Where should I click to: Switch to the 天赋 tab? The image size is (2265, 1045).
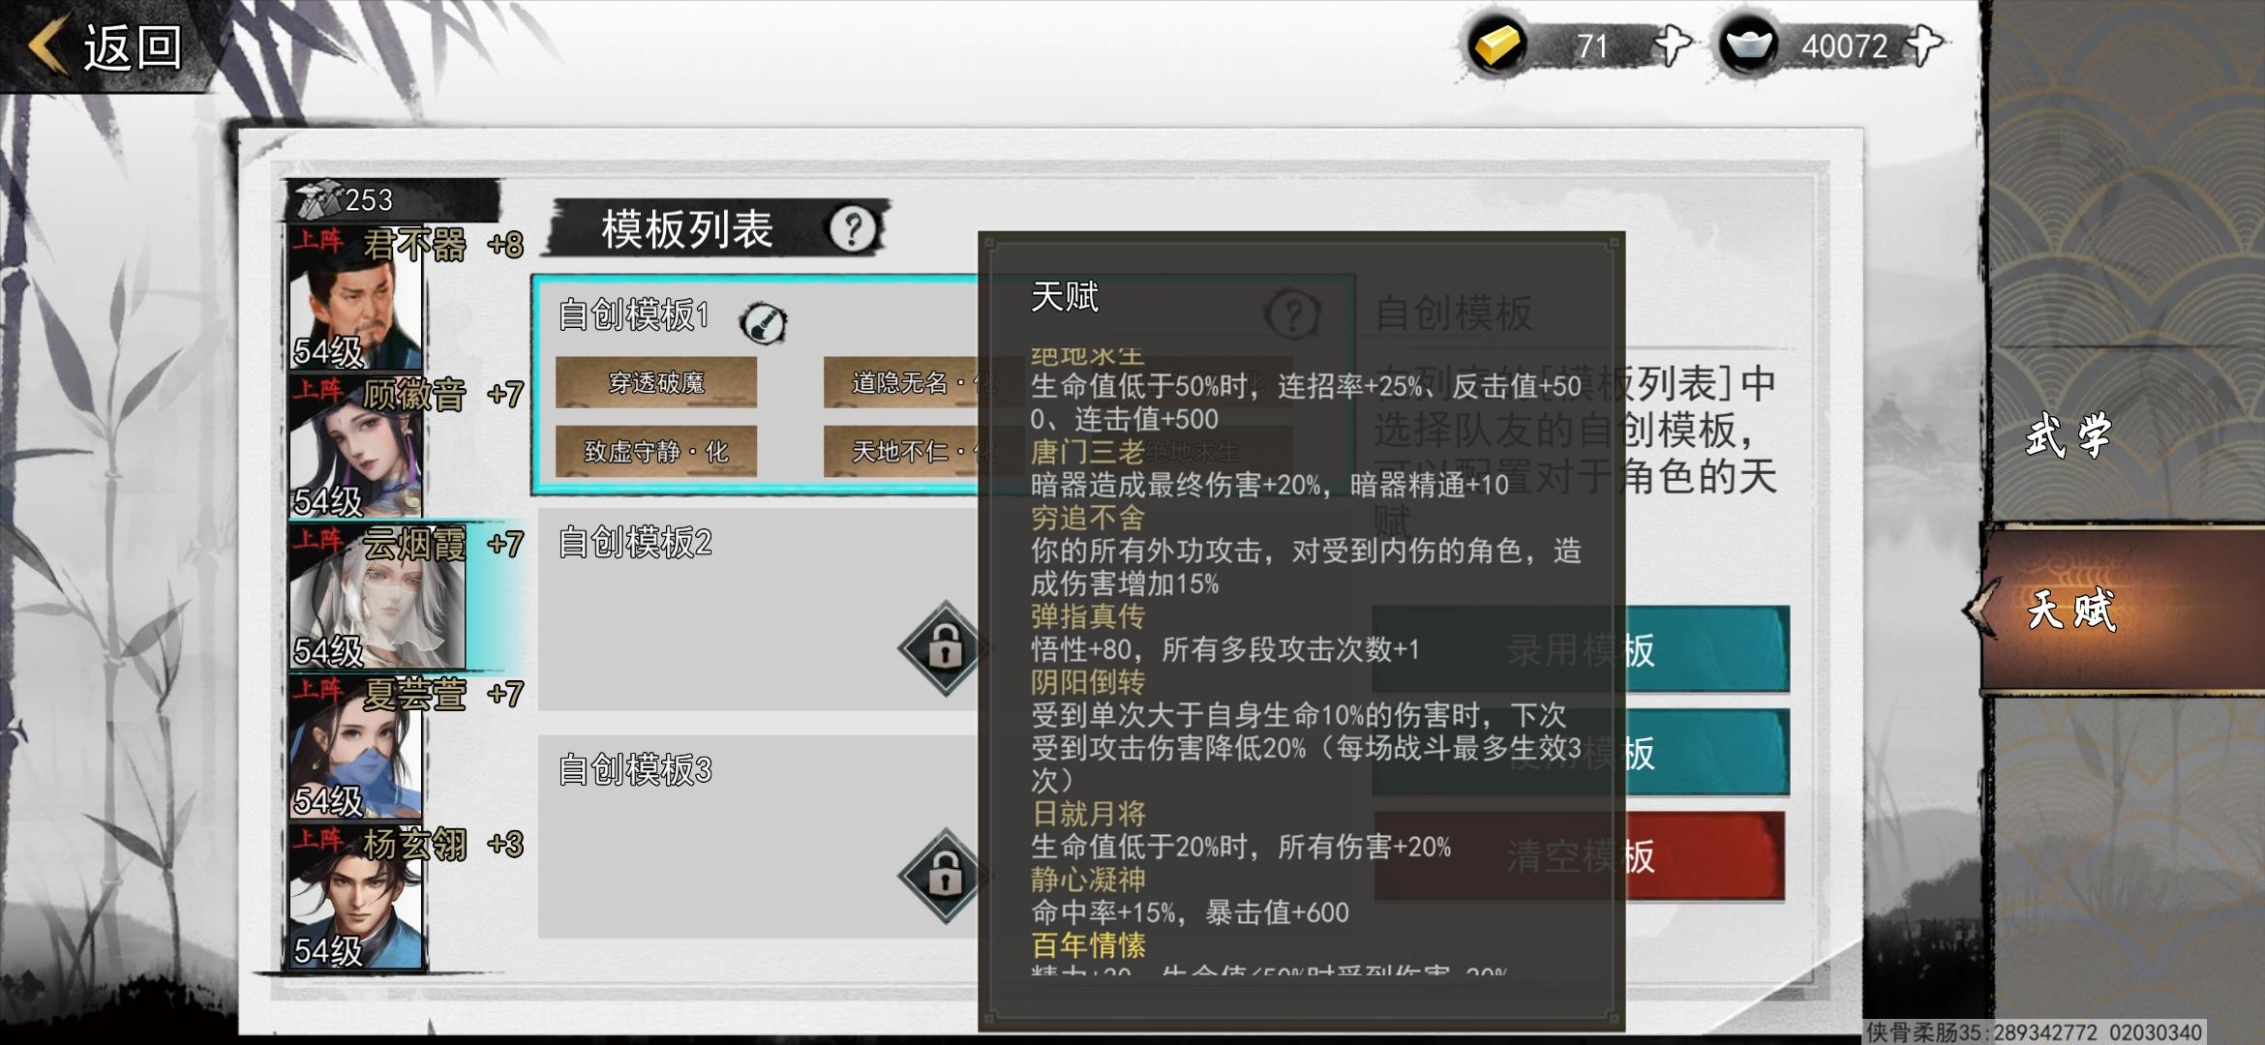tap(2071, 611)
